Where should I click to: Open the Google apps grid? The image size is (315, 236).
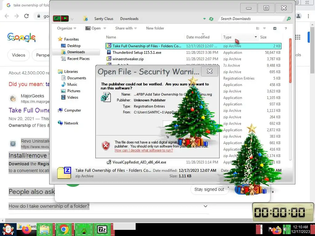point(298,37)
